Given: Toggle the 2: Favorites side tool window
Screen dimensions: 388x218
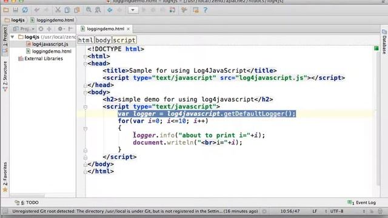Looking at the screenshot, I should point(5,177).
